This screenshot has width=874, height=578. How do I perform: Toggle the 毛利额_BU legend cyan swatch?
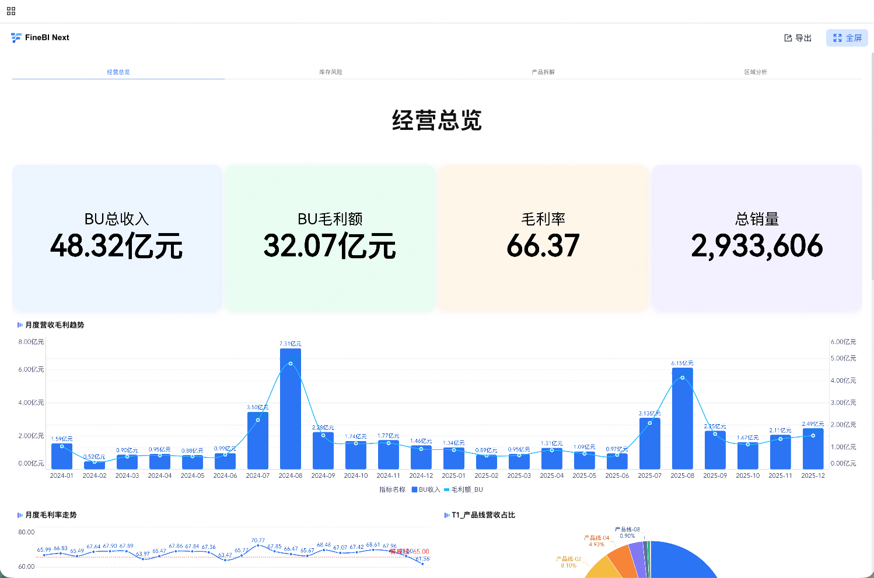447,489
